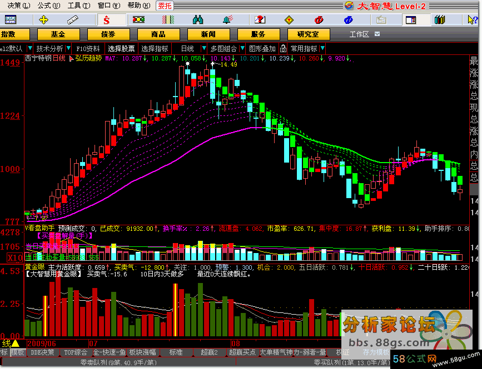Click 选择股票 in the toolbar
Viewport: 482px width, 369px height.
[121, 49]
